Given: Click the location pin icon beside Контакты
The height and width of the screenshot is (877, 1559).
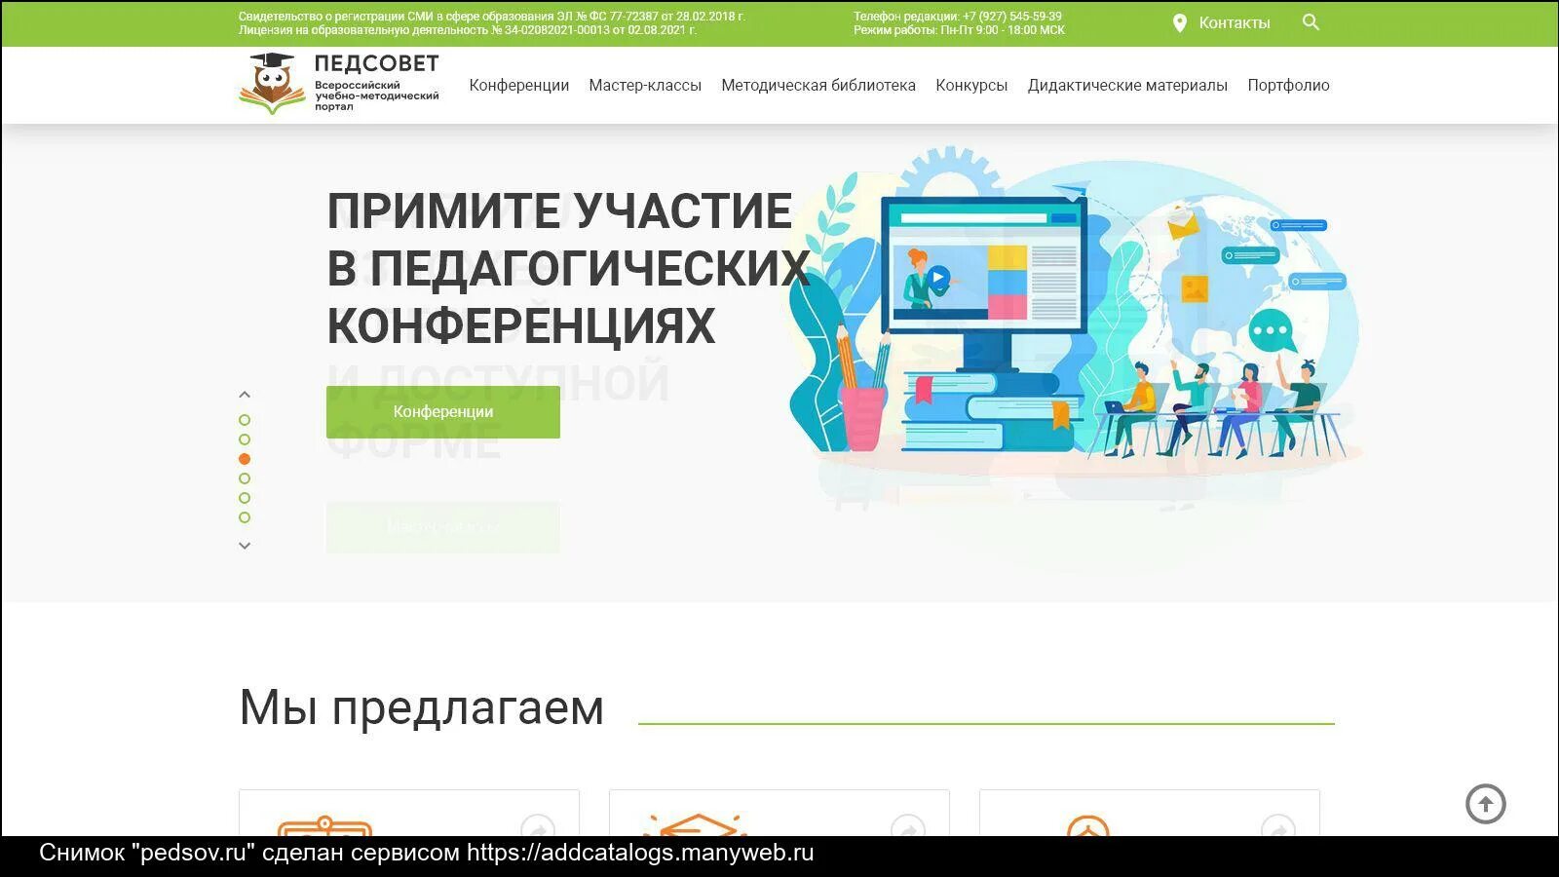Looking at the screenshot, I should tap(1179, 21).
